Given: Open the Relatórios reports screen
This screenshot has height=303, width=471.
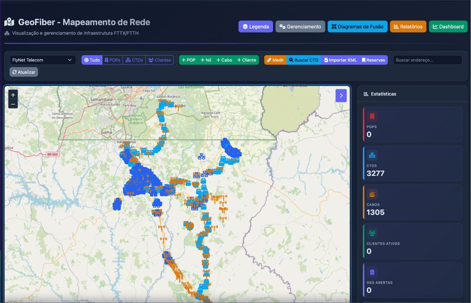Looking at the screenshot, I should (x=408, y=27).
